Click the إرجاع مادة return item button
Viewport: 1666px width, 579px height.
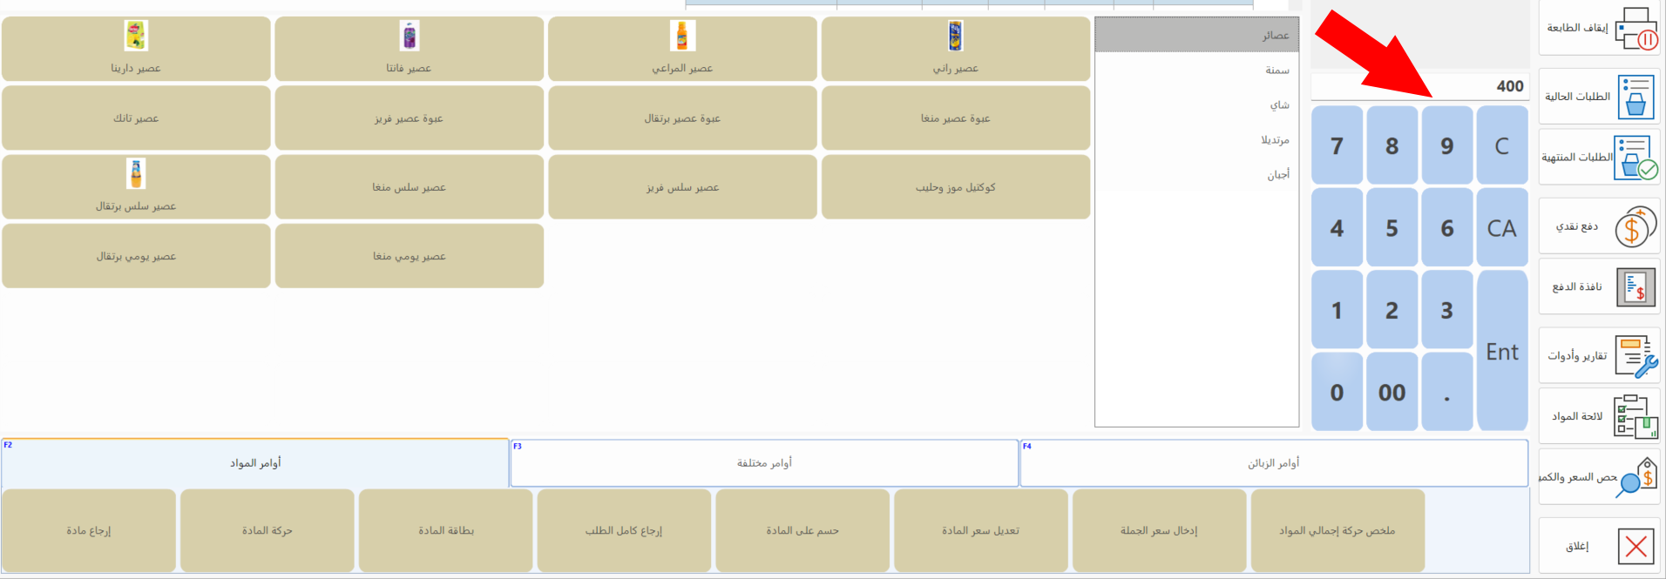[x=89, y=530]
